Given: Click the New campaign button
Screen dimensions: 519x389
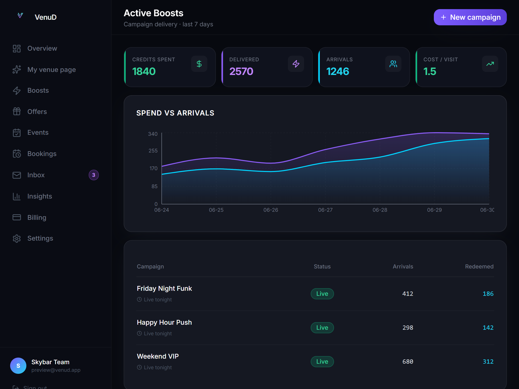Looking at the screenshot, I should pyautogui.click(x=470, y=17).
